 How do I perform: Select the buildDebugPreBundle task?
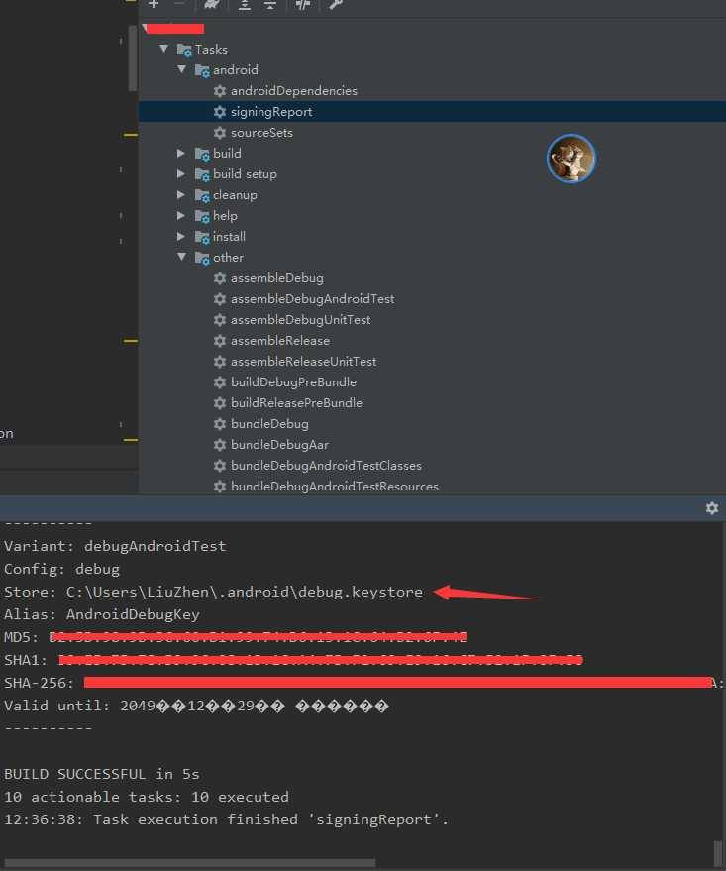[x=293, y=382]
